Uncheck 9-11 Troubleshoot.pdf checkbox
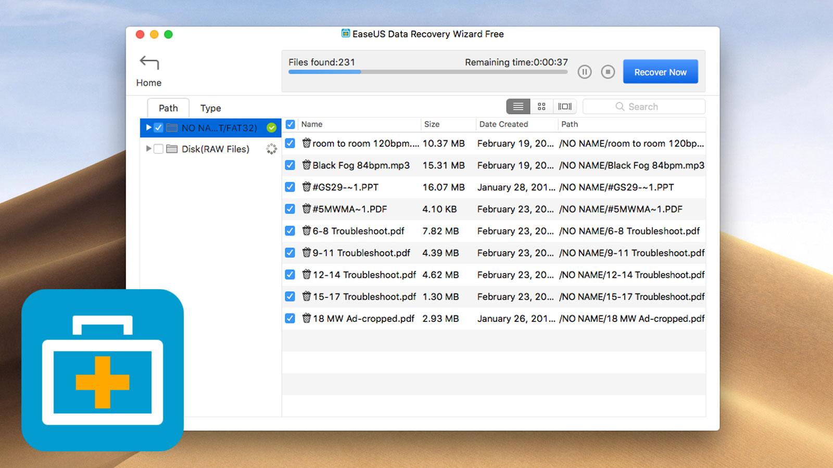Viewport: 833px width, 468px height. point(291,252)
